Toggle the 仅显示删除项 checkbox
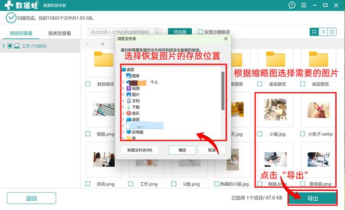This screenshot has width=345, height=210. [x=200, y=32]
